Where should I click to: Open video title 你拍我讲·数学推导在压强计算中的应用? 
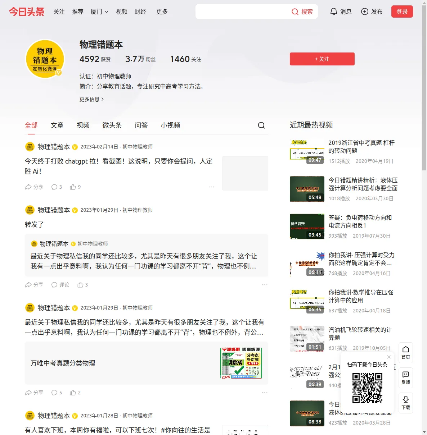coord(361,296)
